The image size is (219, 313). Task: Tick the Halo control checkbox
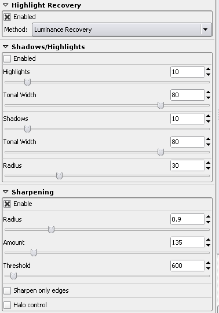coord(7,305)
